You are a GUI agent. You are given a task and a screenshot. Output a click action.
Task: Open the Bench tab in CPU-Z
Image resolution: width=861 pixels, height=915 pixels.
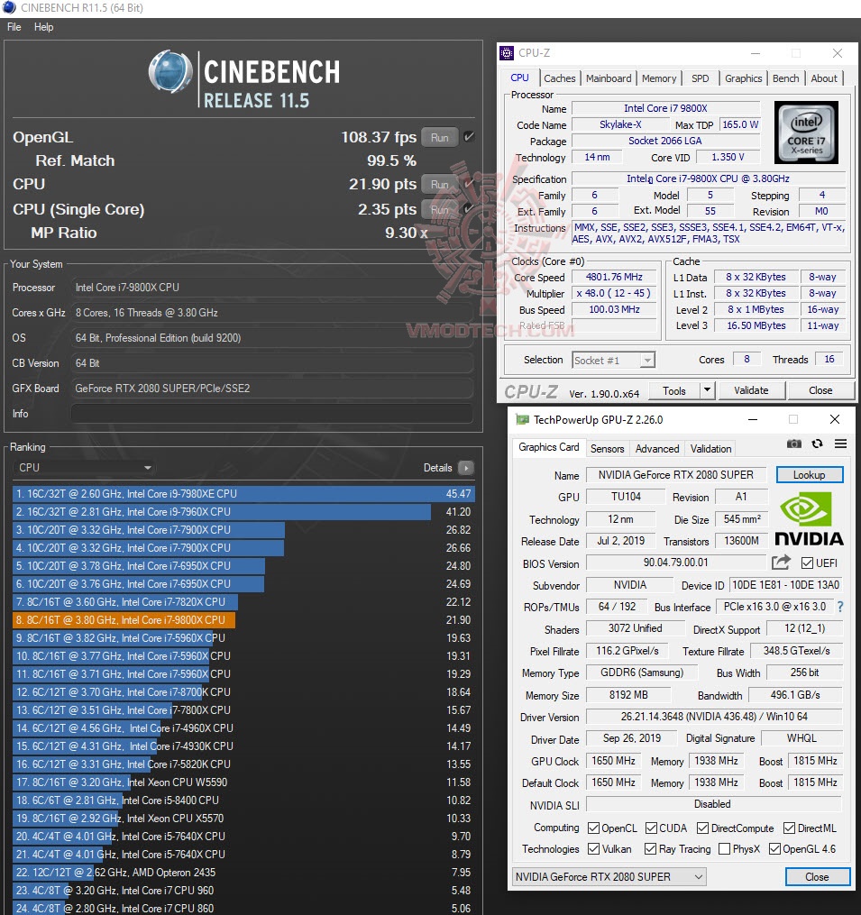[x=785, y=78]
